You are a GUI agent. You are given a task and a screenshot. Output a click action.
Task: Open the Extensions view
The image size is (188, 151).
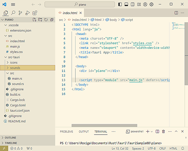pos(35,13)
